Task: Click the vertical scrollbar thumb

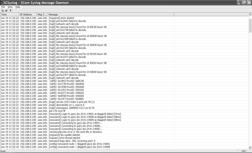Action: 250,25
